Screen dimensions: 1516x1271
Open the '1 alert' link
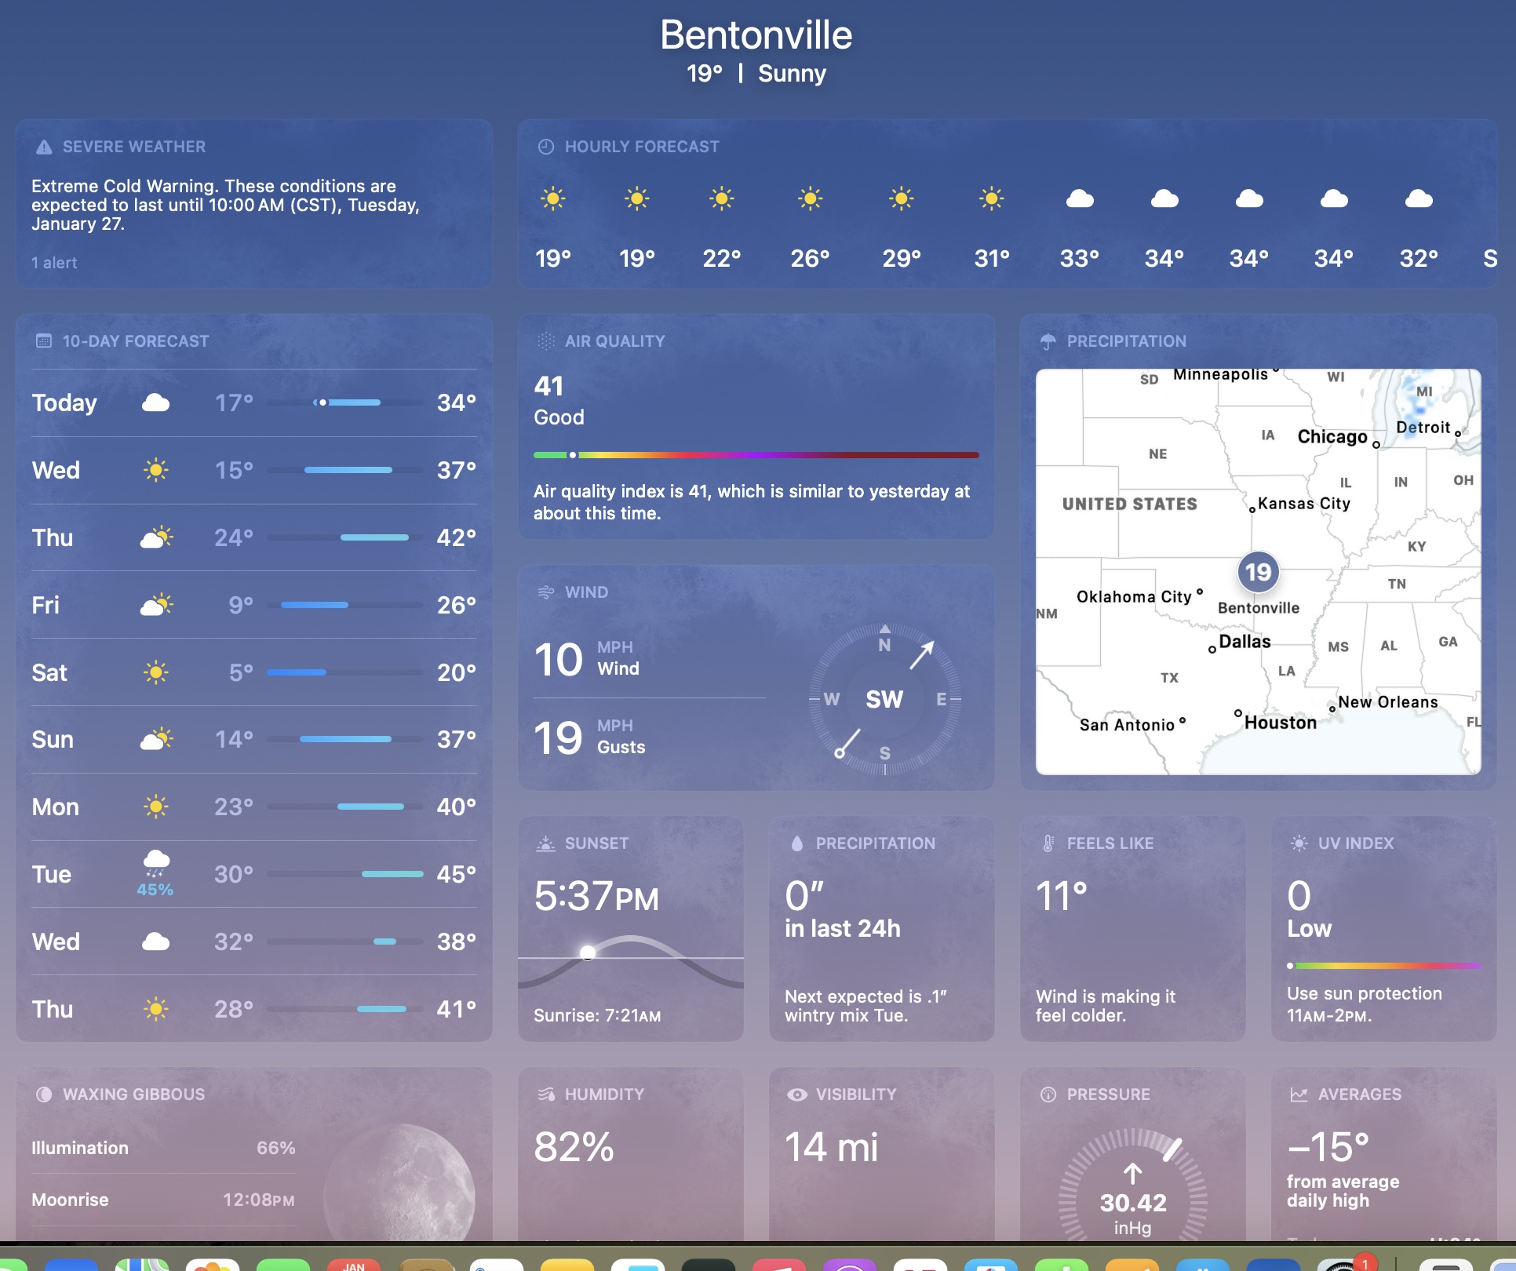coord(54,263)
